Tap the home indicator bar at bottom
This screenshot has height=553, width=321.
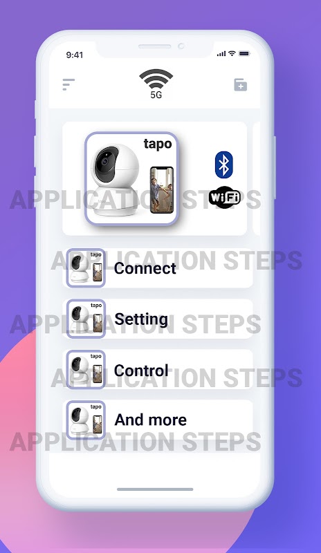(155, 489)
